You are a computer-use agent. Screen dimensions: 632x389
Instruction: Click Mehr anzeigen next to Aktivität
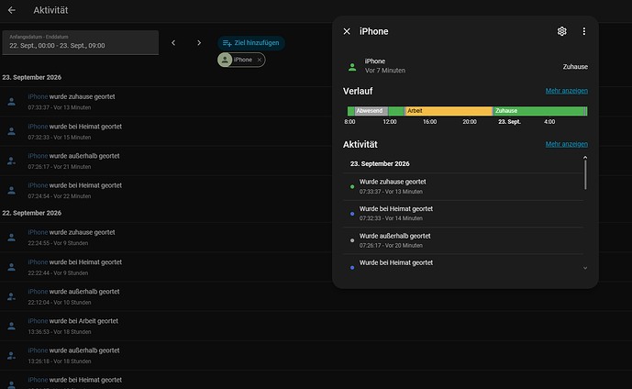coord(566,144)
